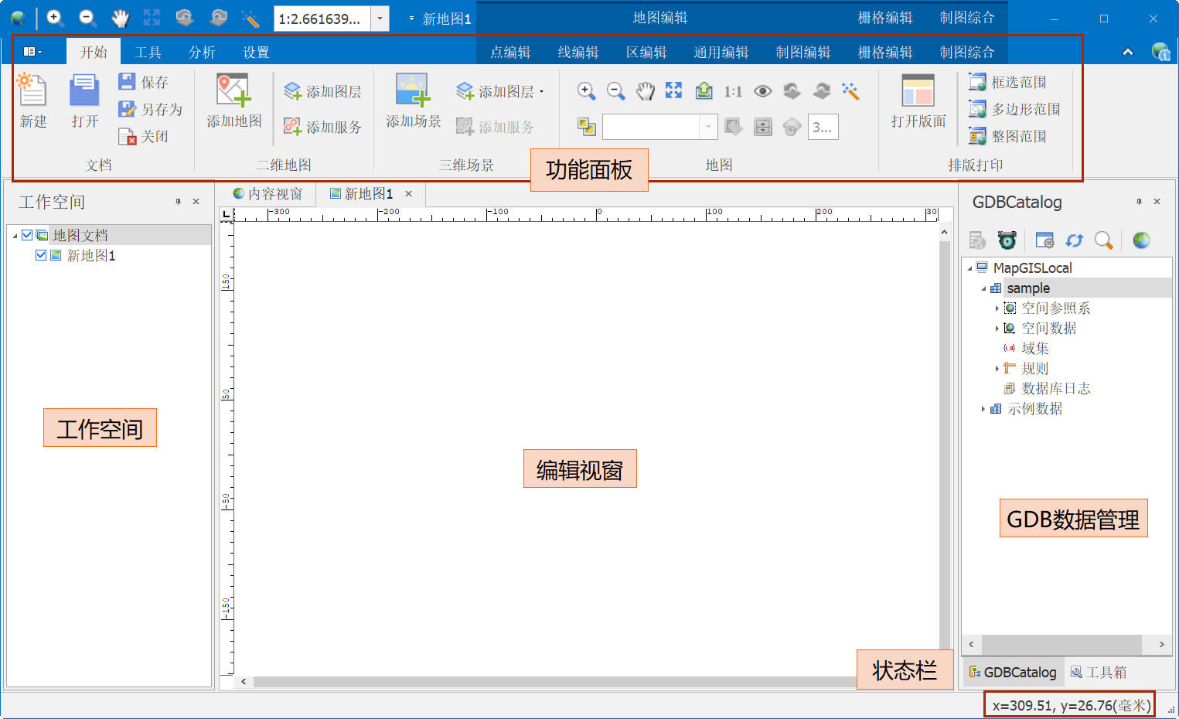Click the 1:1 scale ribbon icon
This screenshot has width=1179, height=719.
click(733, 92)
